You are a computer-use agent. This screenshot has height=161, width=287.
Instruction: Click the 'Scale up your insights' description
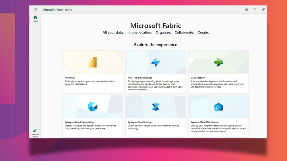coord(218,128)
